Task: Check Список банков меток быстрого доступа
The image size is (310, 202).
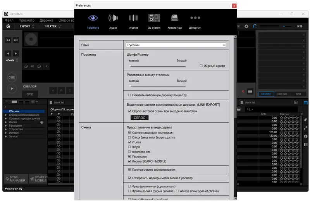Action: (129, 137)
